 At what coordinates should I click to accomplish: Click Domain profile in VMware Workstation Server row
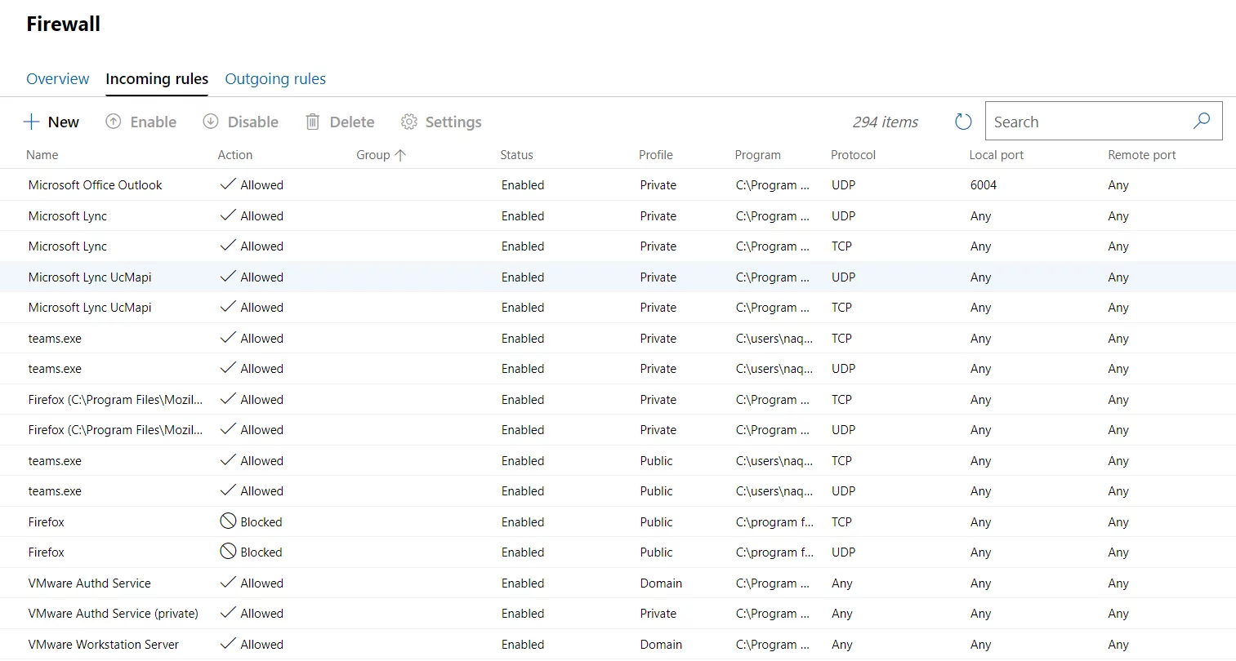click(x=661, y=644)
